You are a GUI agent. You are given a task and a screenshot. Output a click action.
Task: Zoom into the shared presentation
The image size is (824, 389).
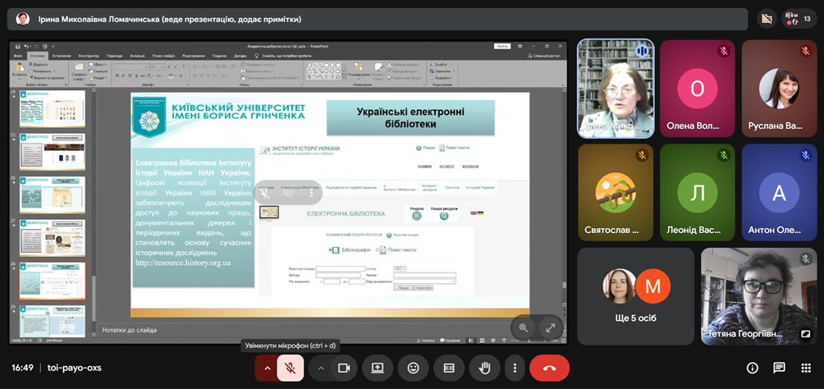[x=523, y=327]
